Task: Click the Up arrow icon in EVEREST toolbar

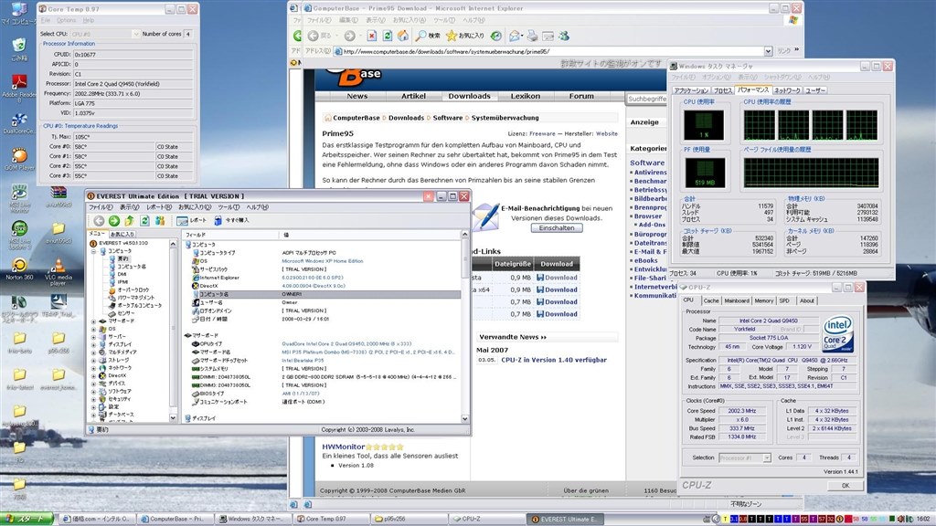Action: click(x=130, y=221)
